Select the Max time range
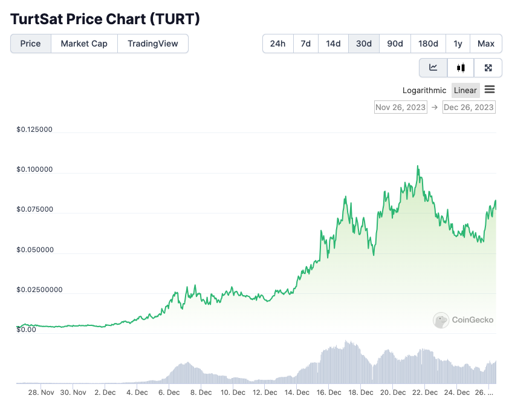 [x=485, y=44]
